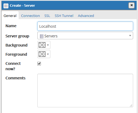This screenshot has width=138, height=113.
Task: Uncheck the Connect now? checkbox
Action: coord(39,64)
